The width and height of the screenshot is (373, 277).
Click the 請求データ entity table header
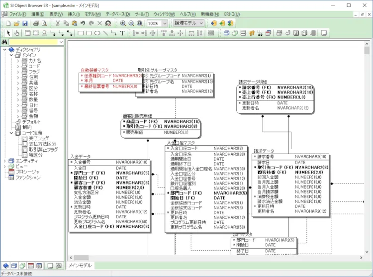264,151
